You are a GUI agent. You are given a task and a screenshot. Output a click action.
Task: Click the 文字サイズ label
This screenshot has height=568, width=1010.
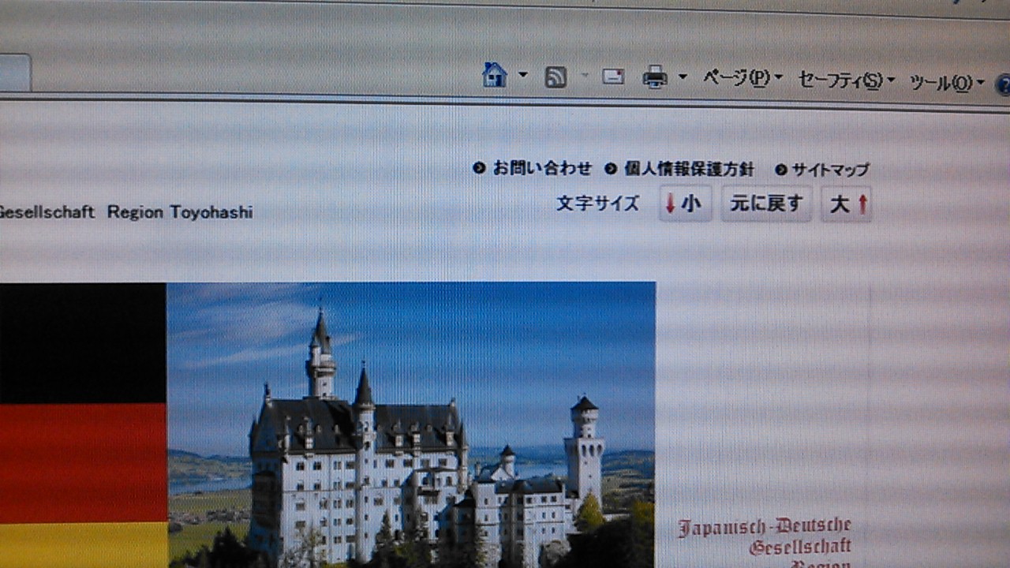(597, 204)
